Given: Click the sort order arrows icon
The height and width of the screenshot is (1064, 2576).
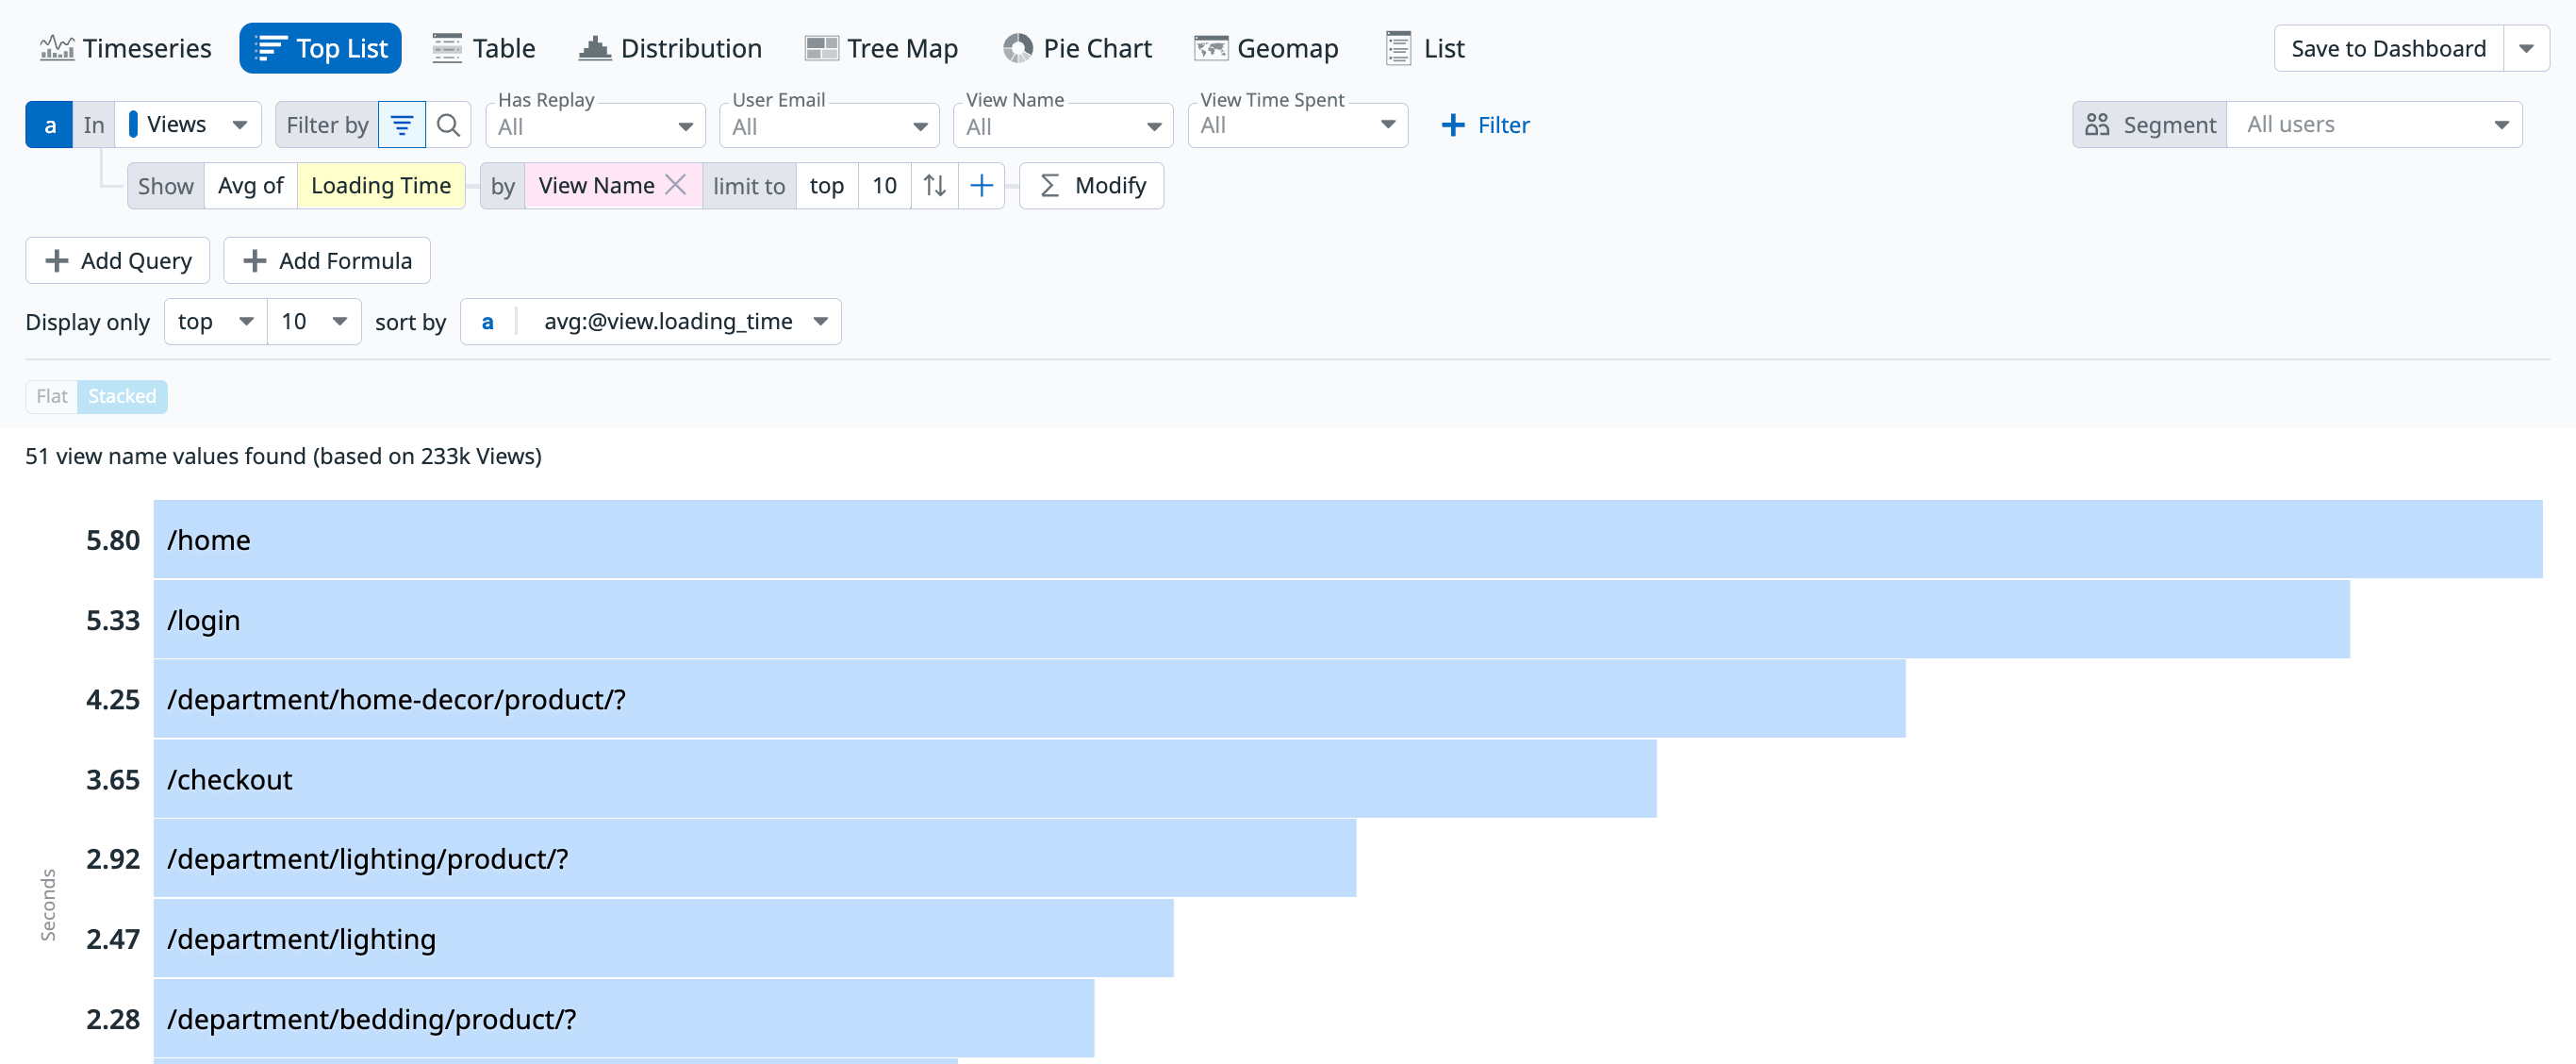Looking at the screenshot, I should 934,185.
